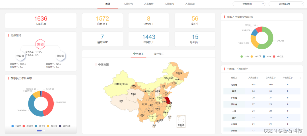Viewport: 307px width, 136px height.
Task: Click the 56 实习生 card
Action: click(195, 20)
